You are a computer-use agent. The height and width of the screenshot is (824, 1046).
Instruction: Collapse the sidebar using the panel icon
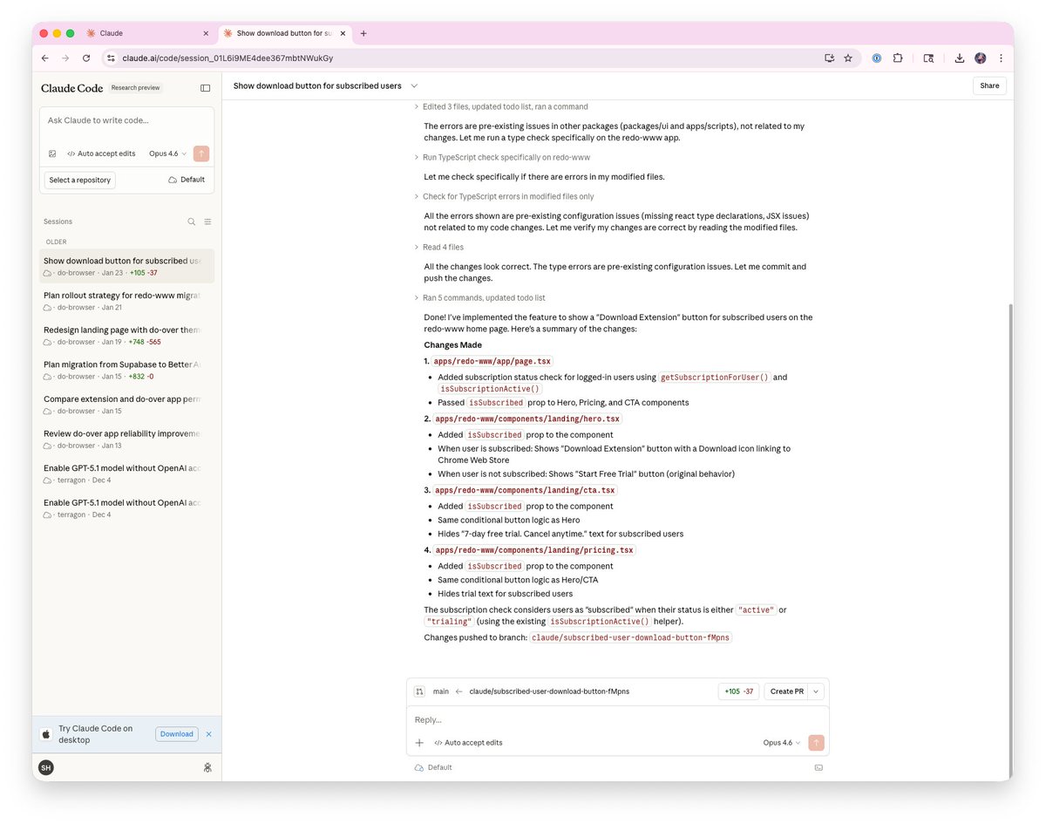205,88
